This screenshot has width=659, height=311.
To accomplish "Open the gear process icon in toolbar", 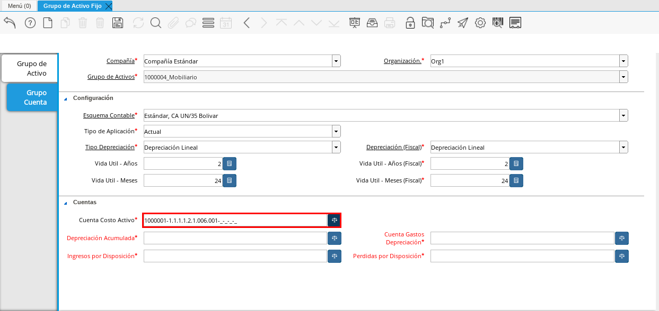I will 480,23.
